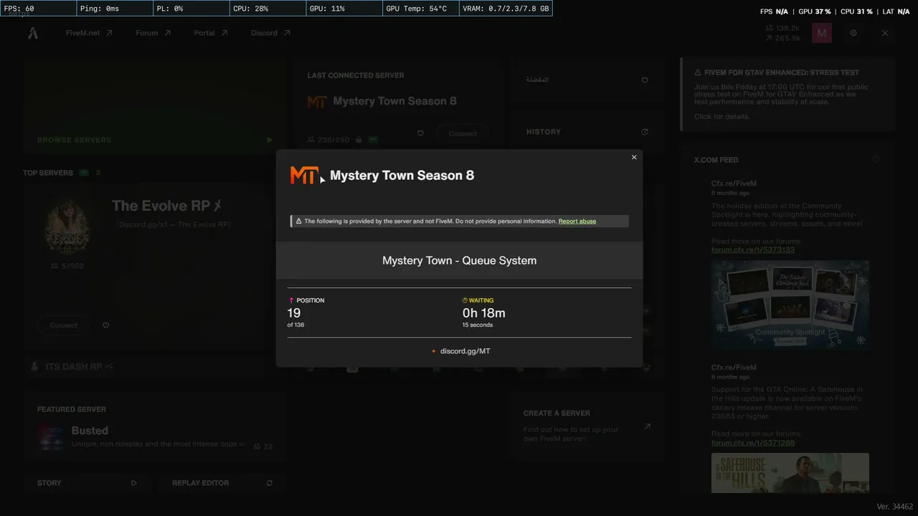
Task: Open the Create a Server card
Action: pyautogui.click(x=587, y=428)
